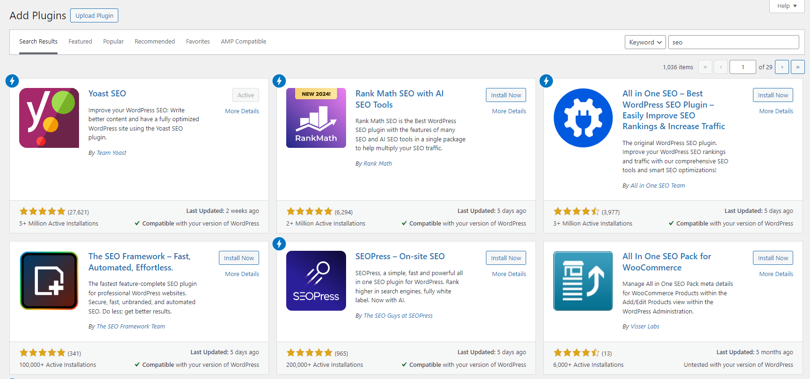Switch to the Featured tab
This screenshot has height=379, width=810.
80,42
